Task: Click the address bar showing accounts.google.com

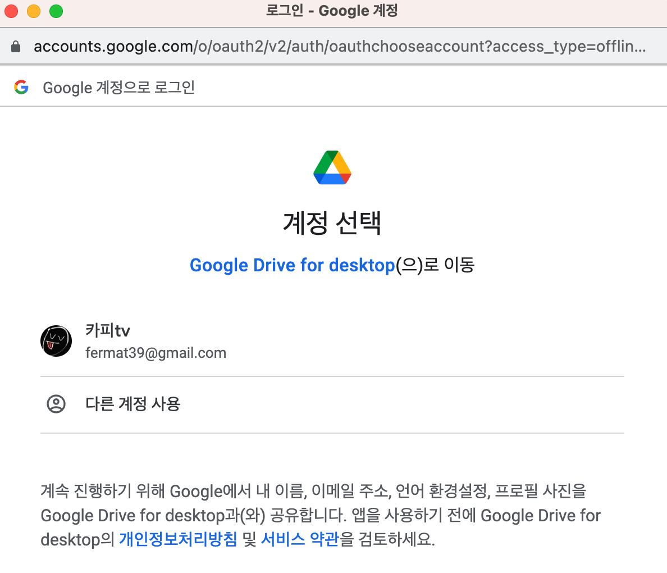Action: pos(225,46)
